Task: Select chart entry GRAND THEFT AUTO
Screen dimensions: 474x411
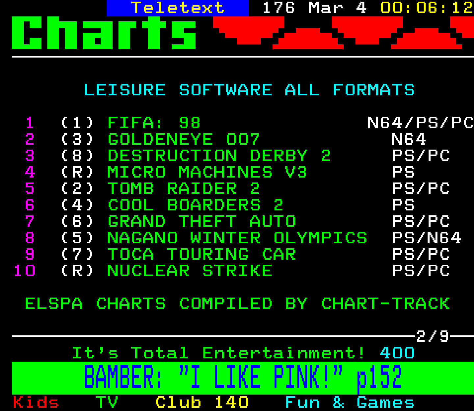Action: (202, 222)
